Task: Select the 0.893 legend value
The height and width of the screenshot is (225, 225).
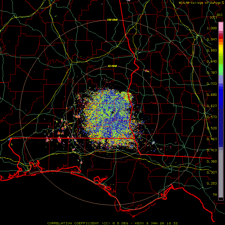Action: 212,50
